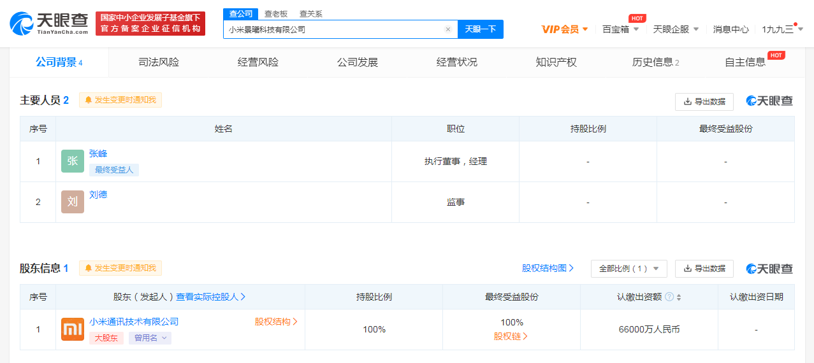The height and width of the screenshot is (363, 814).
Task: Open VIP会员 dropdown menu
Action: 565,29
